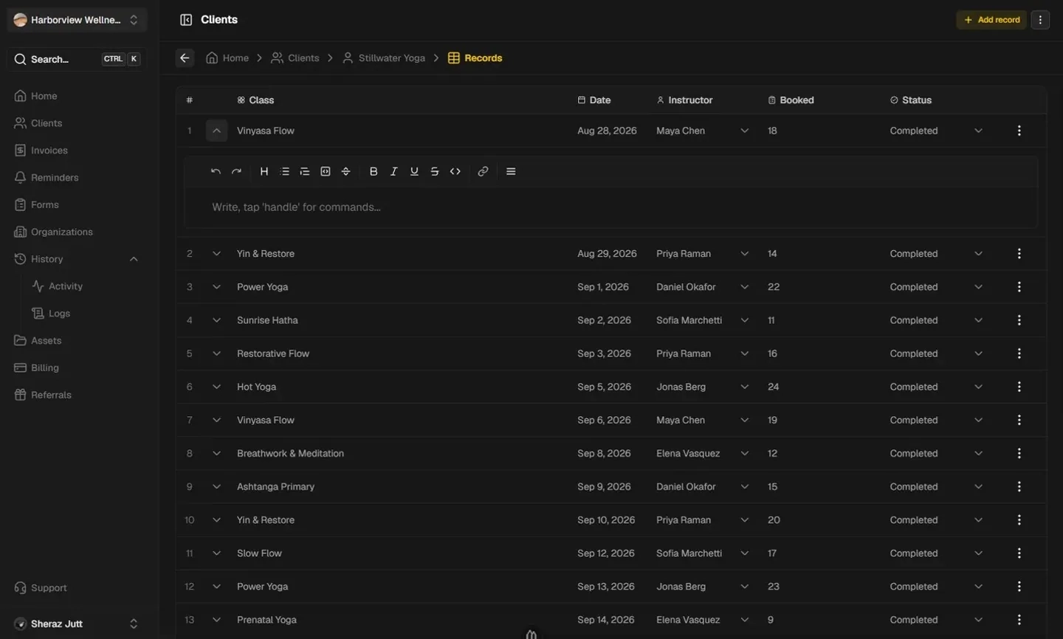This screenshot has height=639, width=1063.
Task: Collapse the History section in sidebar
Action: (x=134, y=259)
